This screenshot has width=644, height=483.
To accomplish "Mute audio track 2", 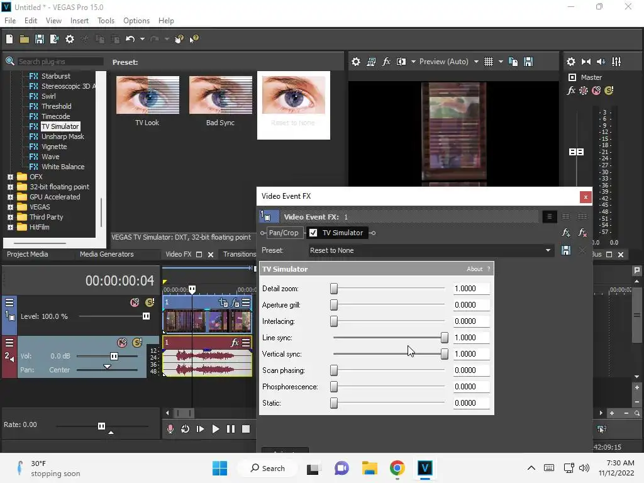I will 122,343.
